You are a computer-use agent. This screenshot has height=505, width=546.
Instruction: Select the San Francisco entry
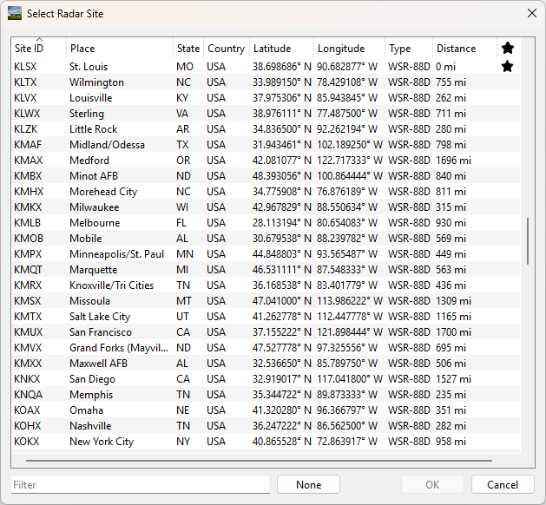[266, 332]
